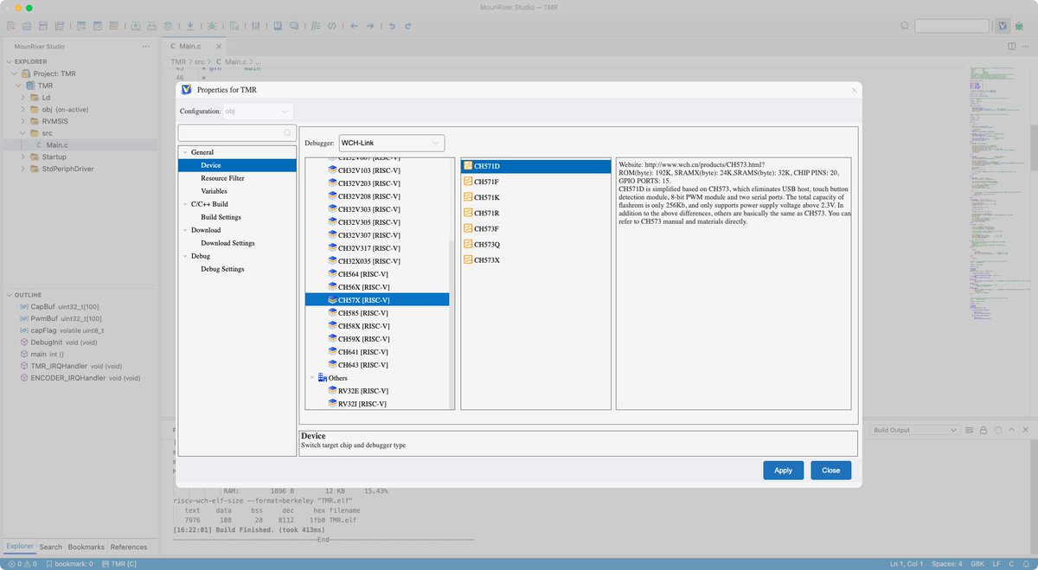Click the Close button in Properties dialog

coord(831,471)
